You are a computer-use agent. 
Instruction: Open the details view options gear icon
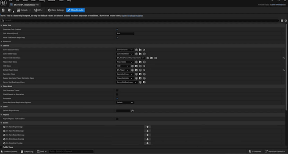[x=285, y=21]
